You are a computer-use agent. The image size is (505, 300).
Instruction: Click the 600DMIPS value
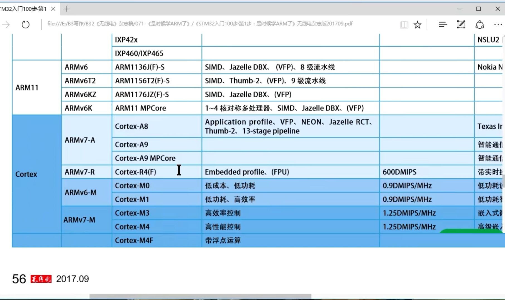point(399,172)
